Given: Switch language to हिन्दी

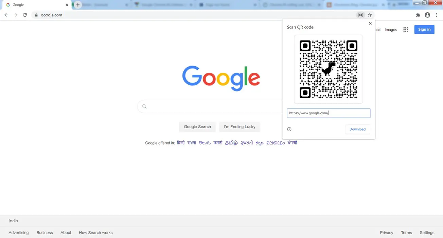Looking at the screenshot, I should pos(181,143).
